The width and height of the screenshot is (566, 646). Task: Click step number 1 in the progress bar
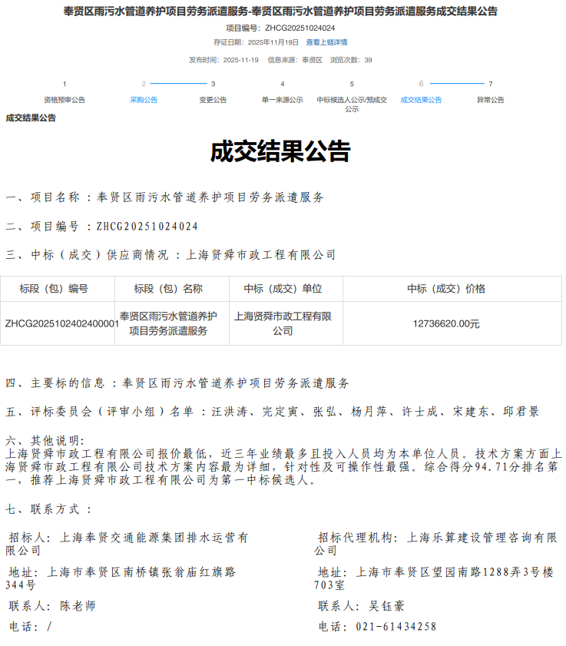65,84
